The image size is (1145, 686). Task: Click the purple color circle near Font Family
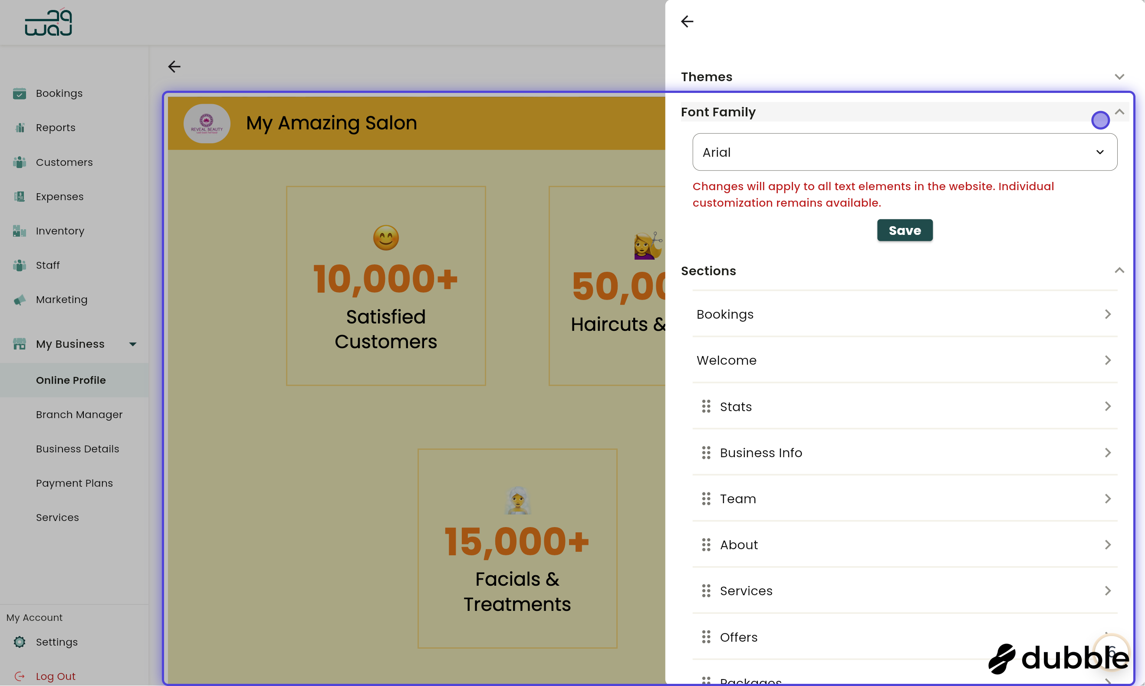[1101, 120]
